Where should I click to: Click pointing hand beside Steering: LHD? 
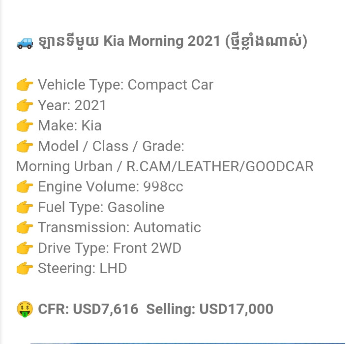click(x=25, y=269)
